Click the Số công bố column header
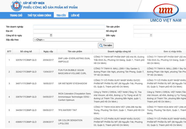This screenshot has height=129, width=186. pyautogui.click(x=26, y=51)
